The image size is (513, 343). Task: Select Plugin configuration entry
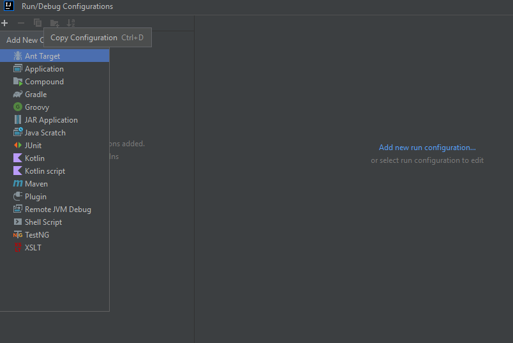[x=55, y=196]
